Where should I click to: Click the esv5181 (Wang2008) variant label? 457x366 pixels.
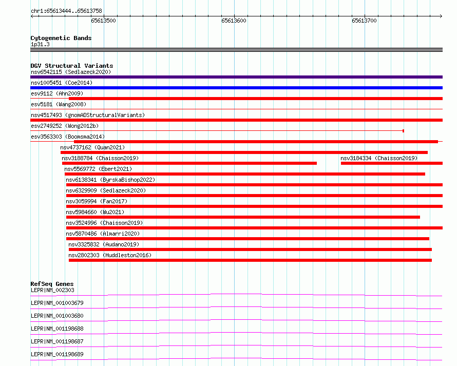[x=59, y=104]
